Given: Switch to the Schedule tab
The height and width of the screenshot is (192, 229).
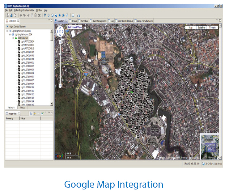Looking at the screenshot, I should pyautogui.click(x=84, y=21).
